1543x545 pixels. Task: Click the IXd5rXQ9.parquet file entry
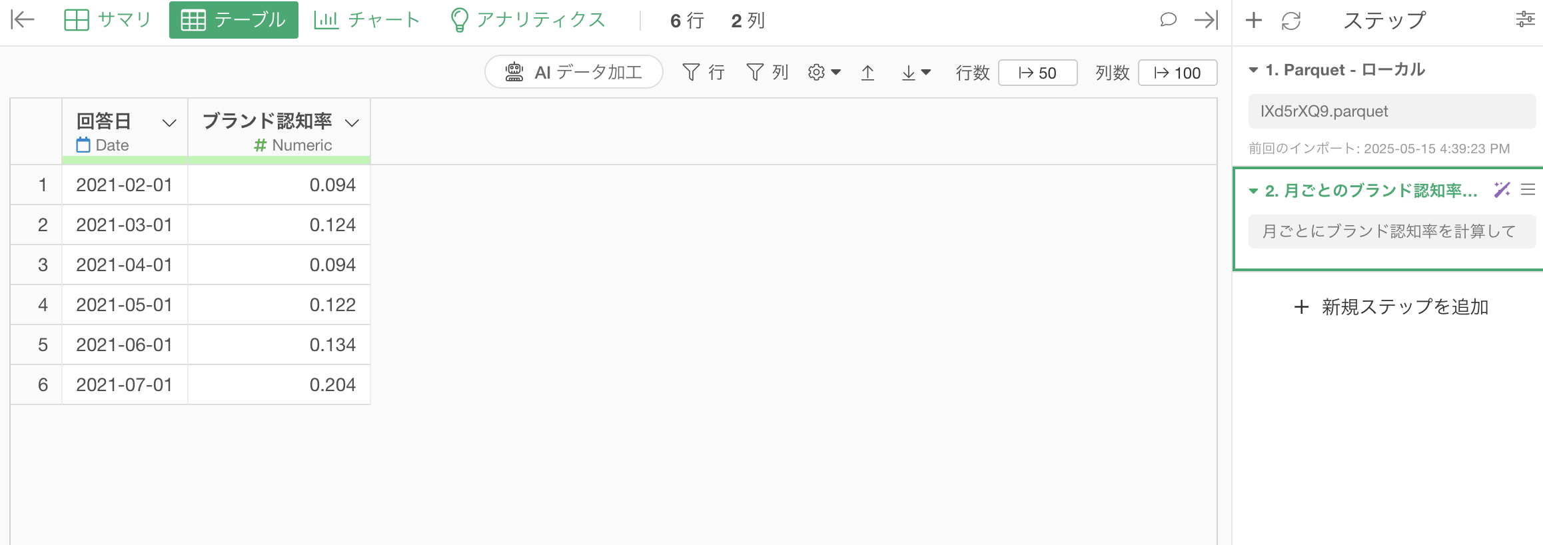pyautogui.click(x=1392, y=111)
